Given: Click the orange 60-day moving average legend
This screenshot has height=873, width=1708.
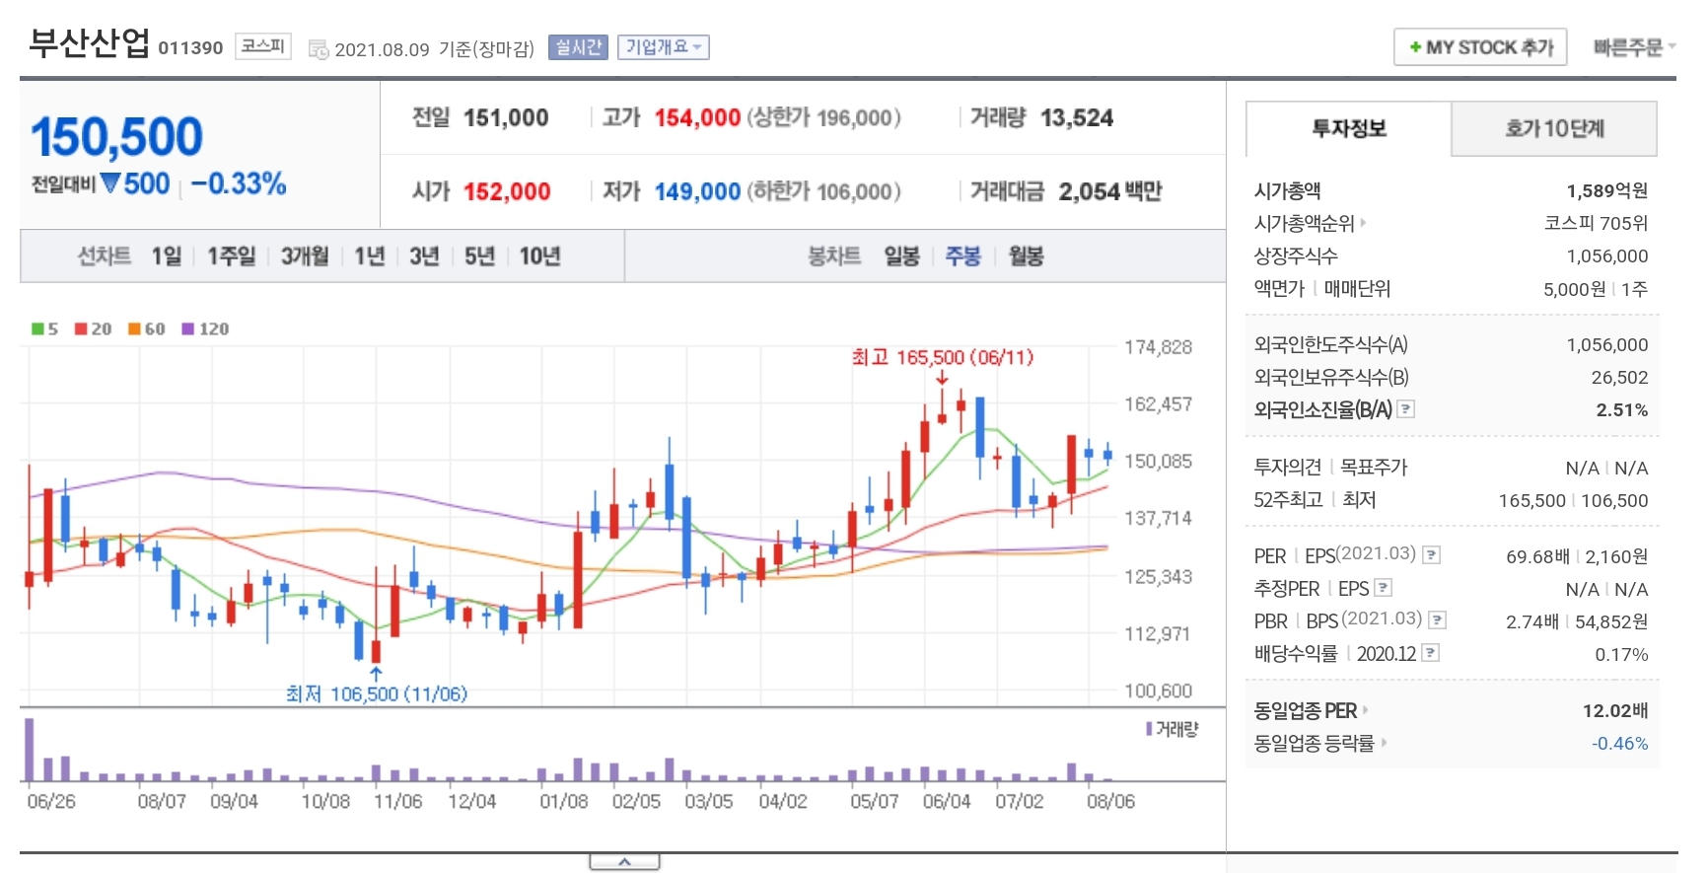Looking at the screenshot, I should 147,329.
